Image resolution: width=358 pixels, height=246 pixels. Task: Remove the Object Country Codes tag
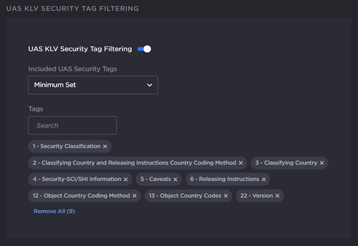(226, 196)
